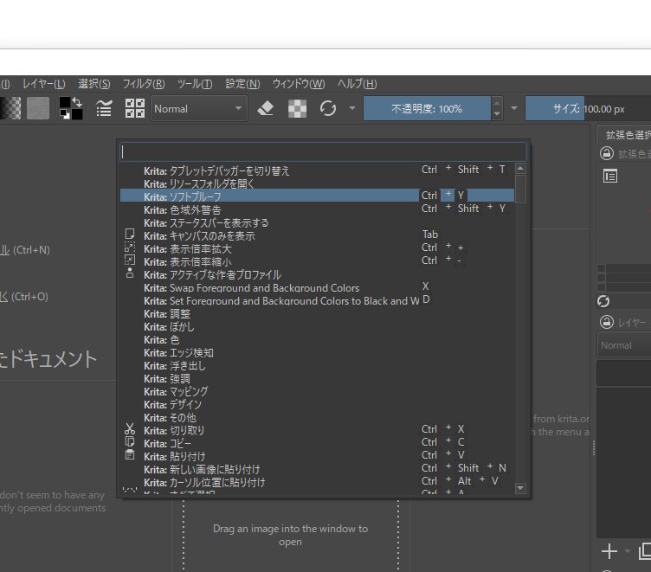
Task: Select Krita: 調整 entry
Action: click(317, 313)
